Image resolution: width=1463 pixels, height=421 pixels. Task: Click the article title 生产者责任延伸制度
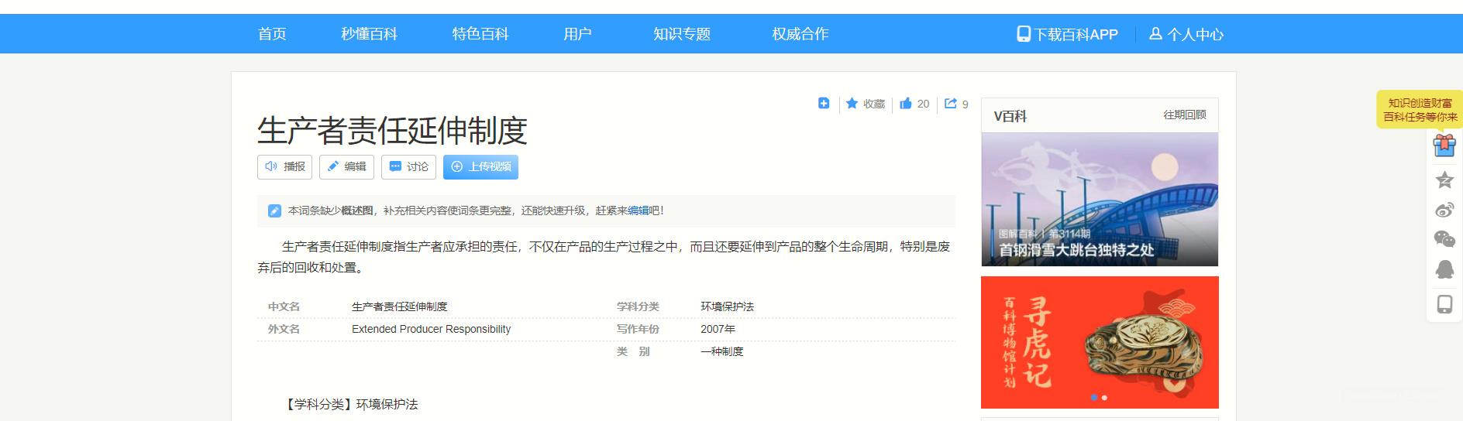coord(392,131)
